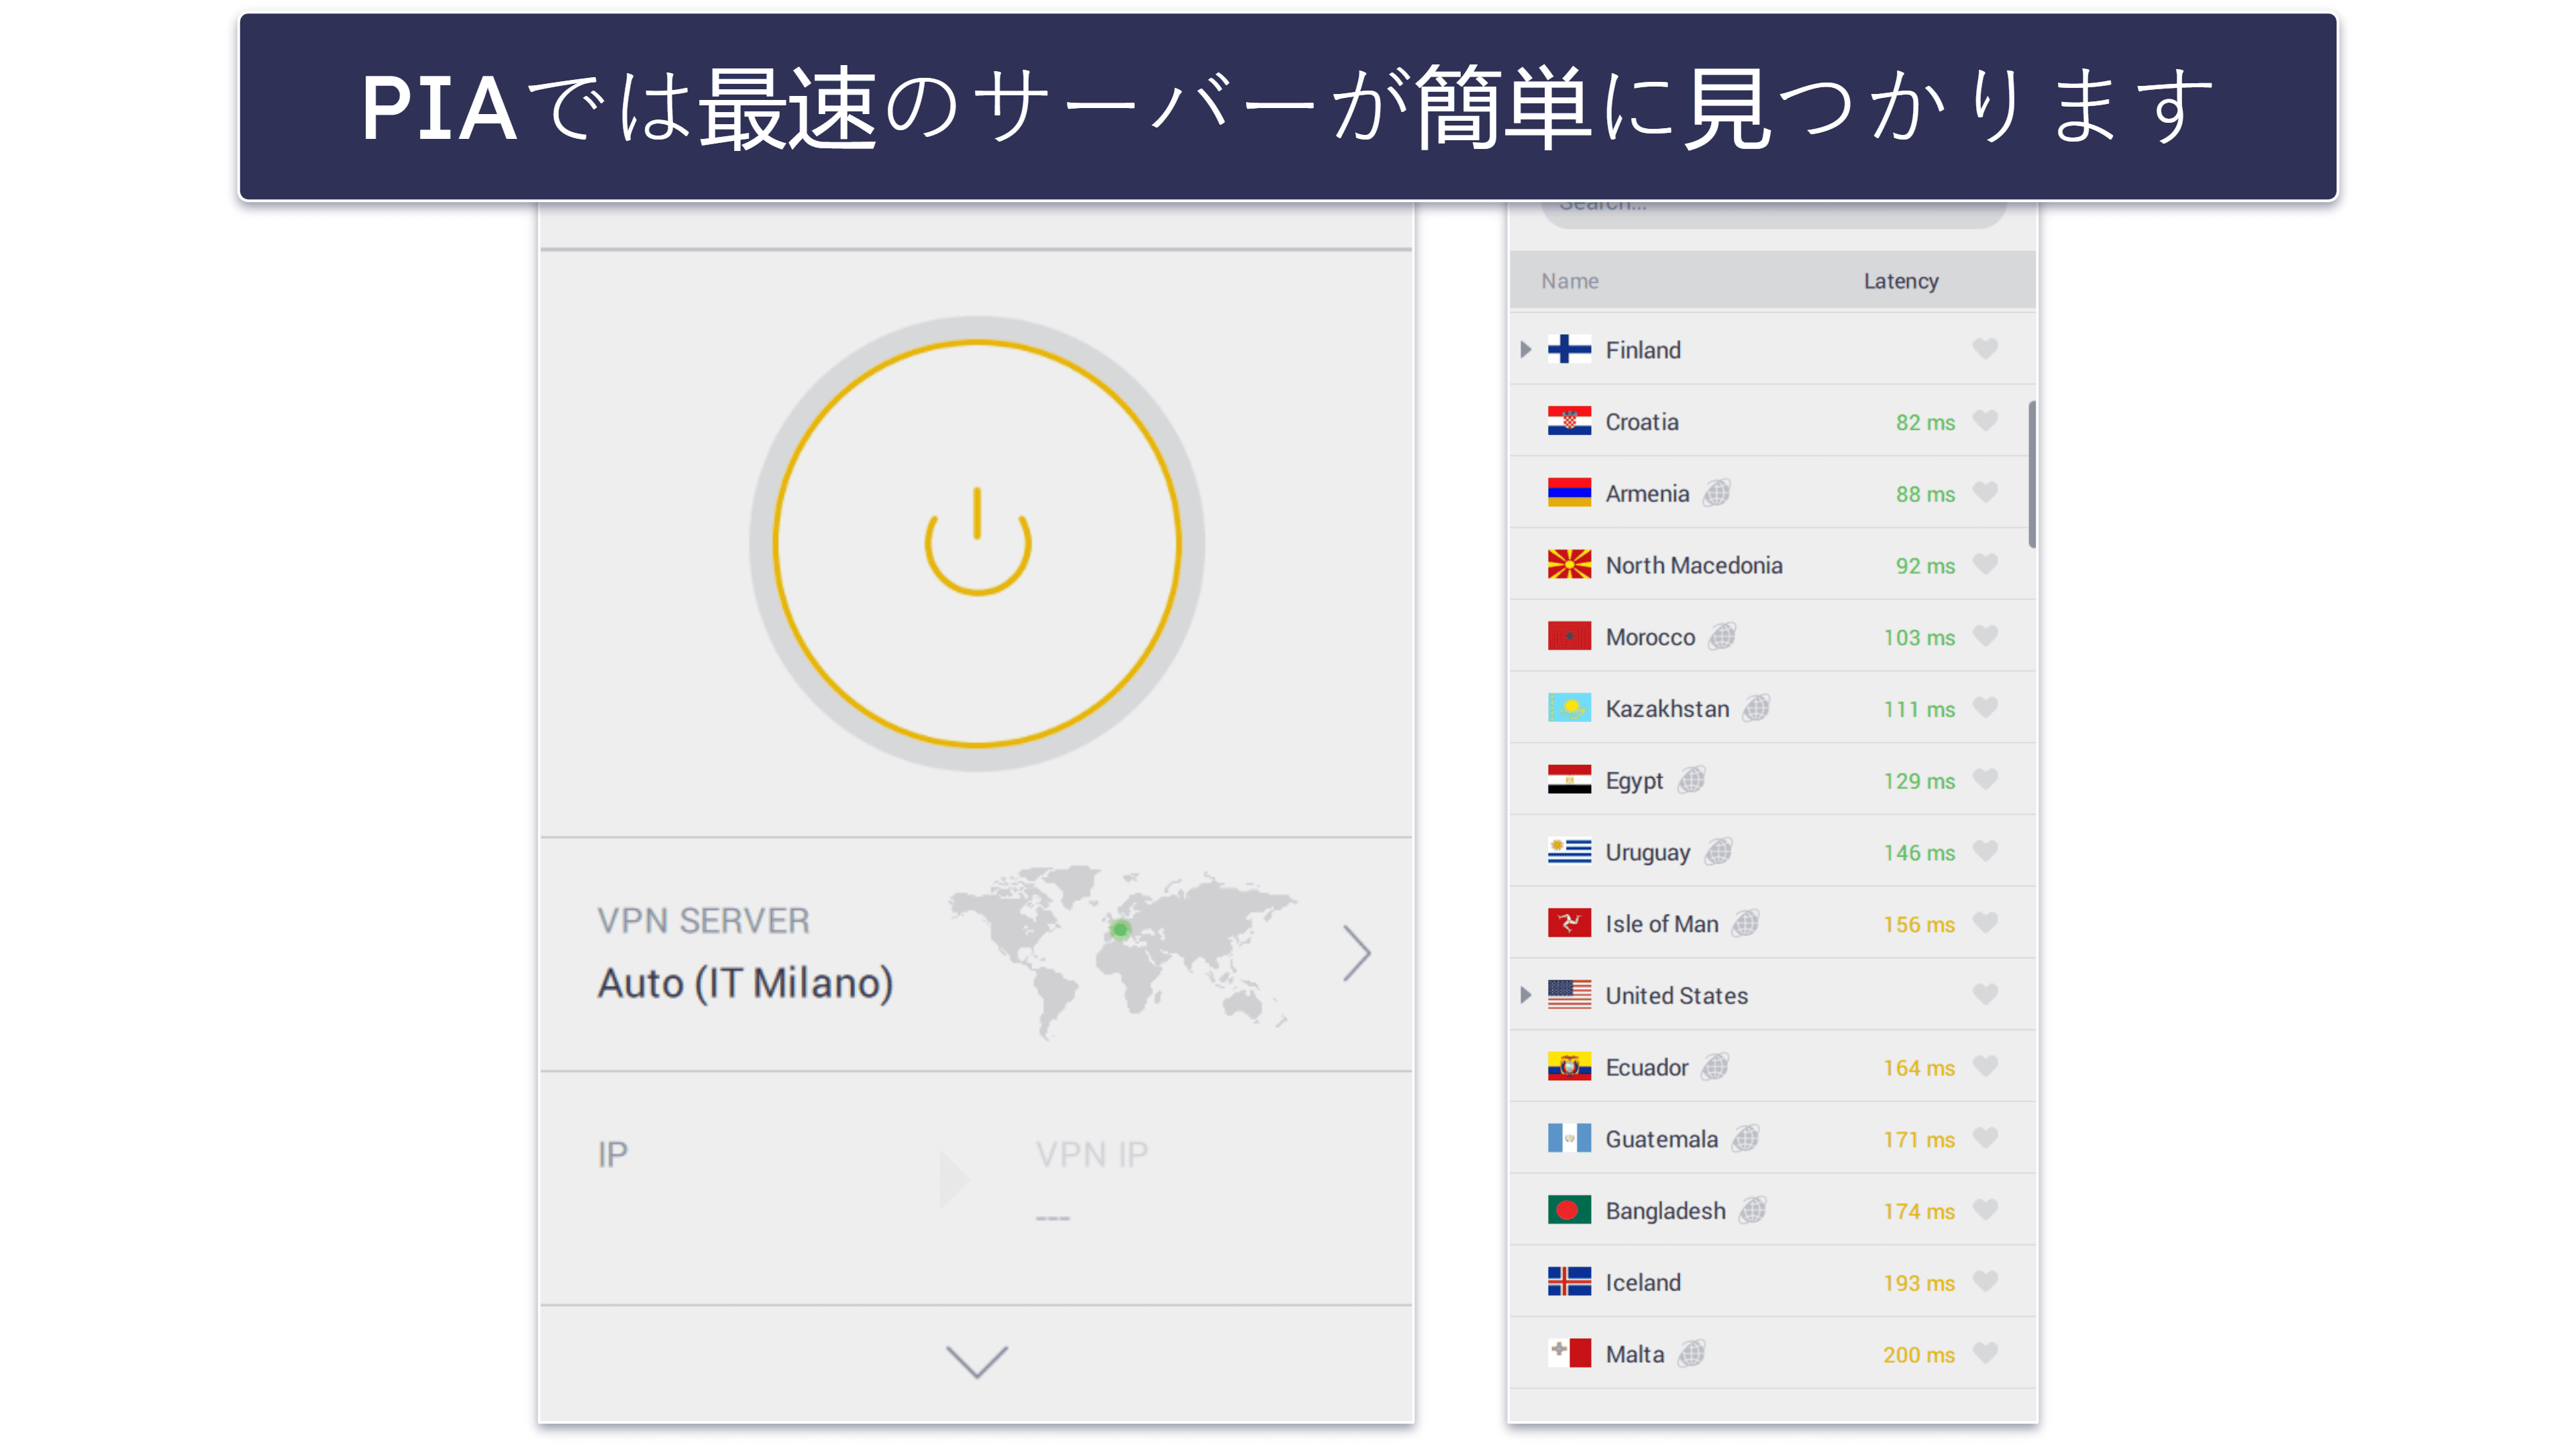Screen dimensions: 2576x1444
Task: Favorite Finland with its heart icon
Action: pyautogui.click(x=1985, y=348)
